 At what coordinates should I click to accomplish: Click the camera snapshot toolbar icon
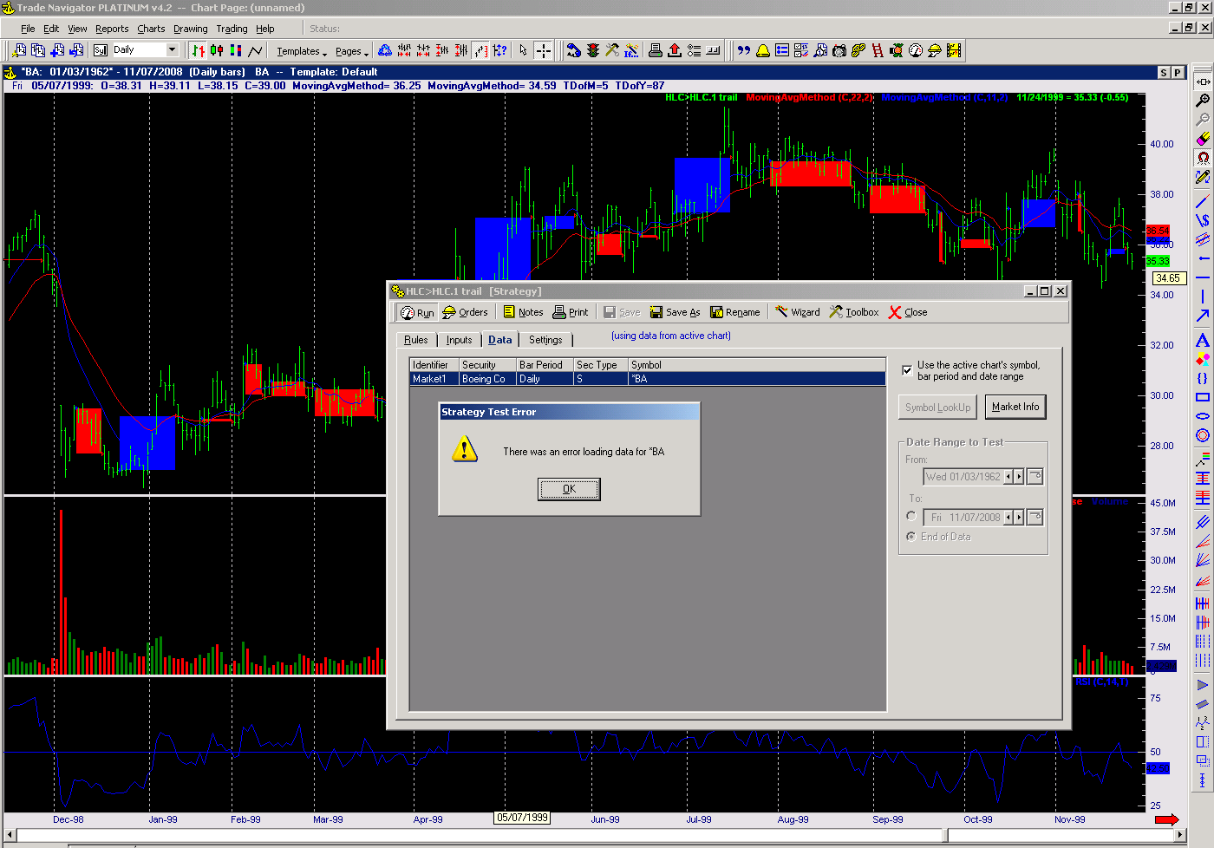click(x=839, y=50)
